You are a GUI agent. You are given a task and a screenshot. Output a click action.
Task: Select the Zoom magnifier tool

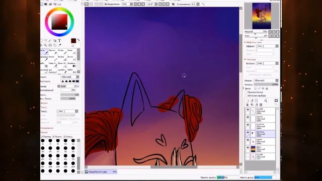click(x=45, y=45)
